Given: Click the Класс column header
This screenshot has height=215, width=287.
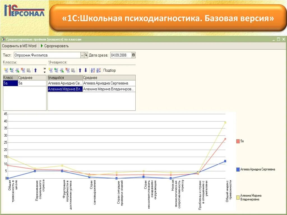Looking at the screenshot, I should (x=10, y=78).
